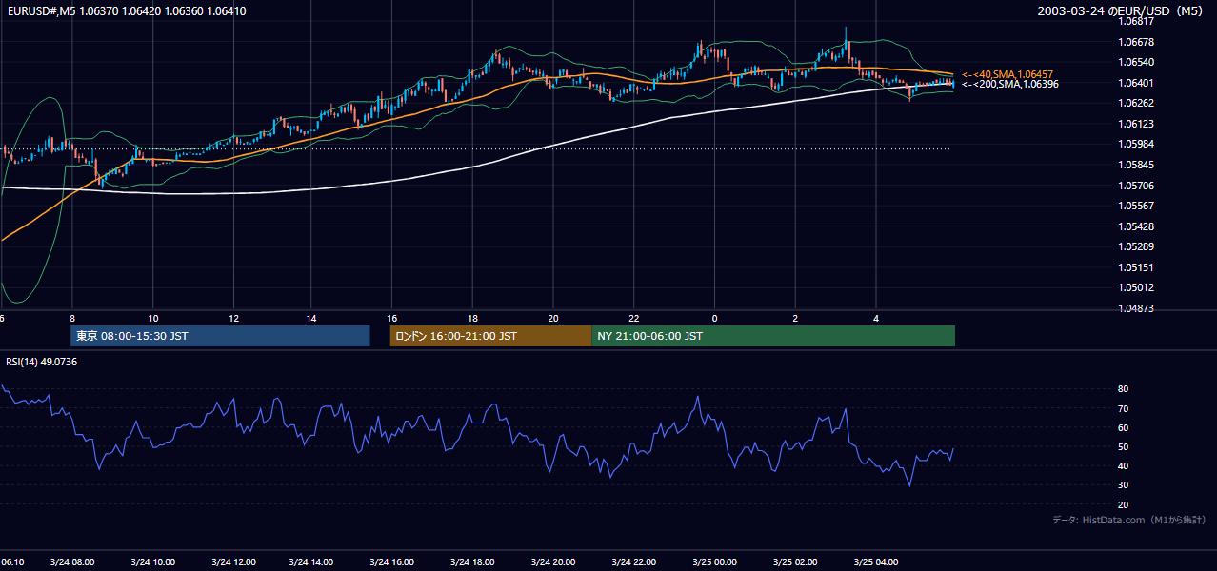Click price axis value 1.05428
The image size is (1217, 571).
point(1135,226)
